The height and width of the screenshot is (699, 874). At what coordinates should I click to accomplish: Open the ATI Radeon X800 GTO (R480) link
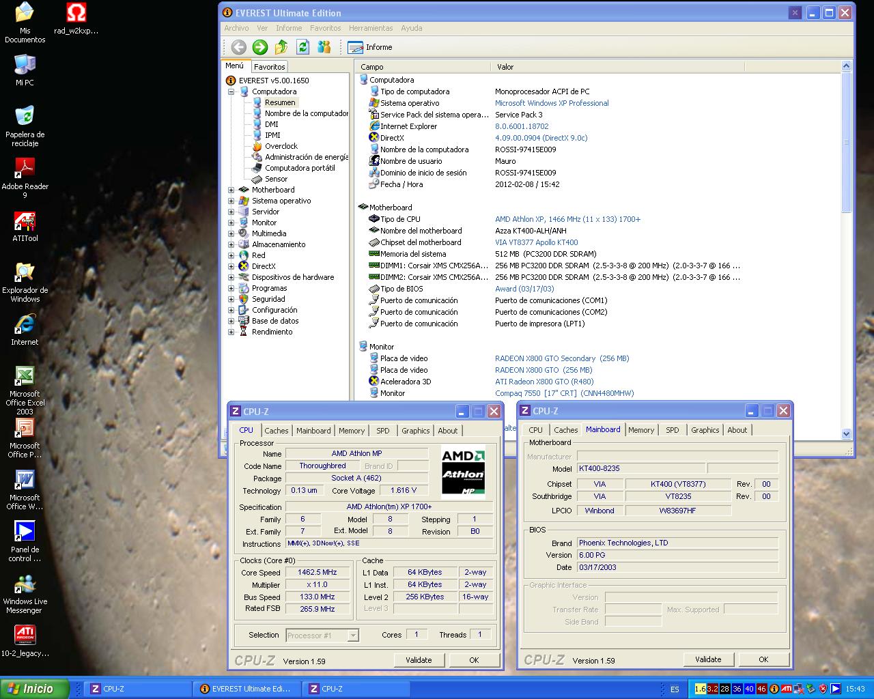point(544,382)
